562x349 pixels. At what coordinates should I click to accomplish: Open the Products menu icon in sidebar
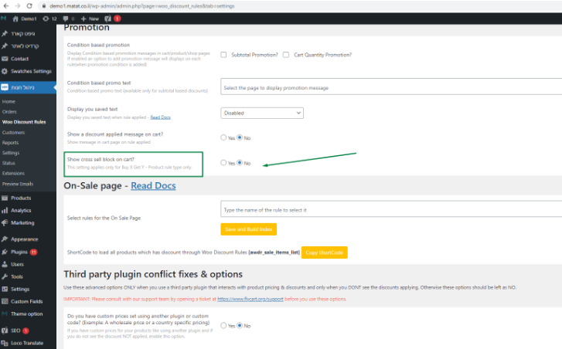click(x=5, y=198)
